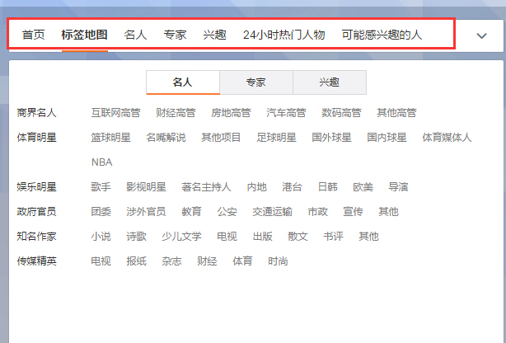
Task: Open 报纸 tag
Action: point(136,261)
